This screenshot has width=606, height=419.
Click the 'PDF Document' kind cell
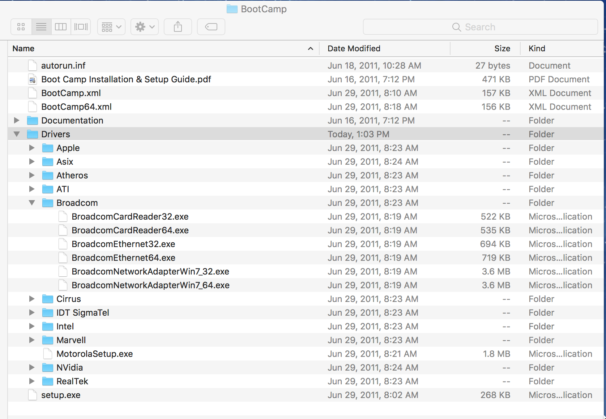tap(559, 79)
